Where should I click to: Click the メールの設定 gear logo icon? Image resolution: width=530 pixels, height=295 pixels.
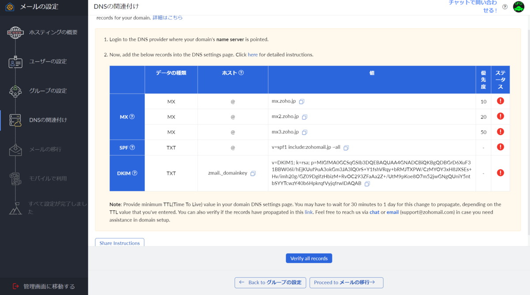[x=10, y=7]
